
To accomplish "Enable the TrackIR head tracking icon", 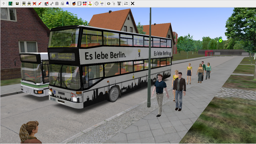I will pos(119,3).
